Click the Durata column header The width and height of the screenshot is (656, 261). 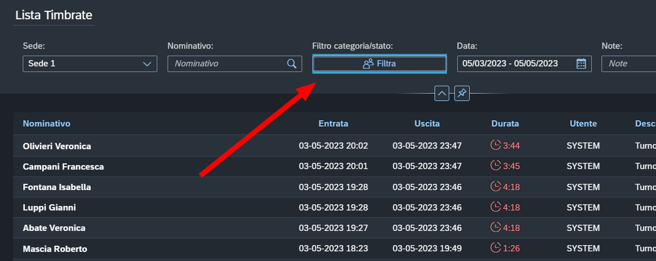tap(505, 123)
